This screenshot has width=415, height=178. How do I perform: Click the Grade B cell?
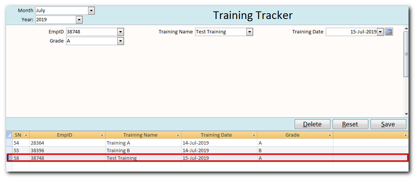pos(295,151)
